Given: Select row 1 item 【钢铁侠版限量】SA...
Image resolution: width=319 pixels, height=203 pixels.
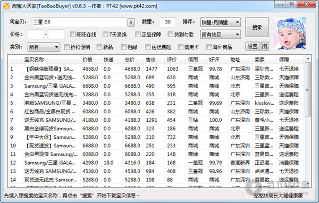Looking at the screenshot, I should tap(48, 69).
